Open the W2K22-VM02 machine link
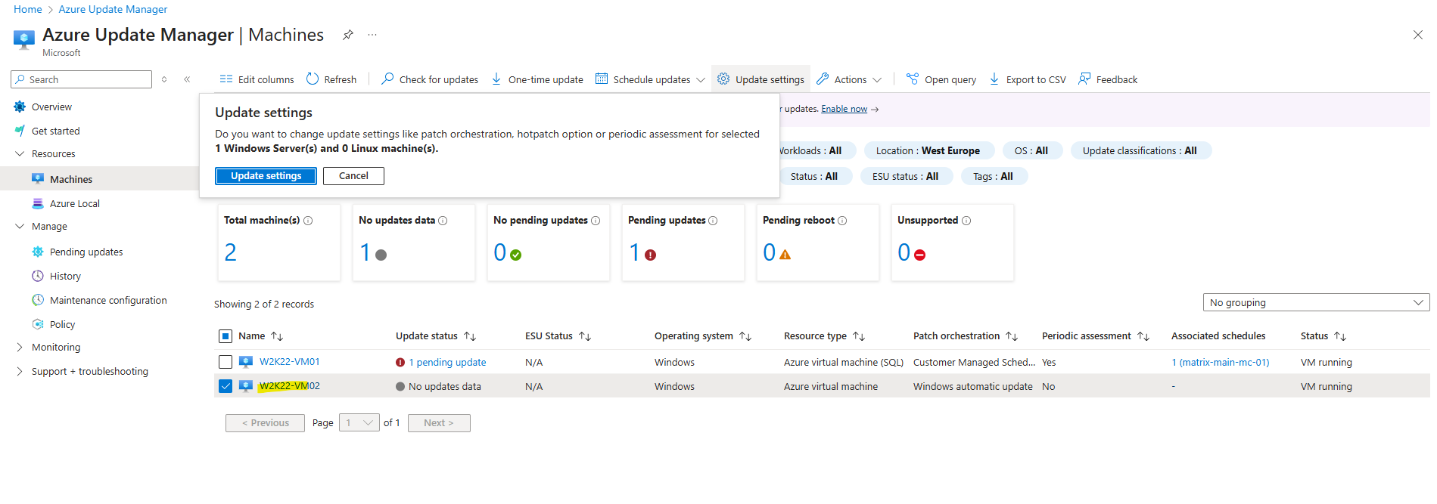Viewport: 1437px width, 504px height. click(290, 386)
